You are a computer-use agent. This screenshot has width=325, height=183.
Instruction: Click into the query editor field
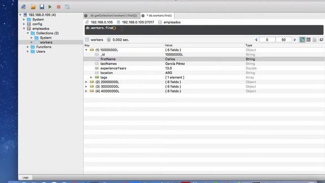[204, 30]
